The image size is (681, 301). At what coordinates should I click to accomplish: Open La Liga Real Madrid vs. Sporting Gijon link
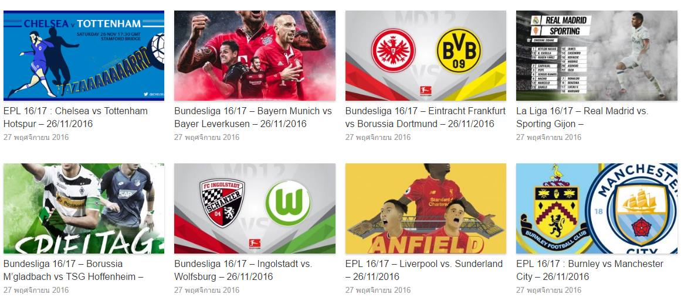point(582,118)
